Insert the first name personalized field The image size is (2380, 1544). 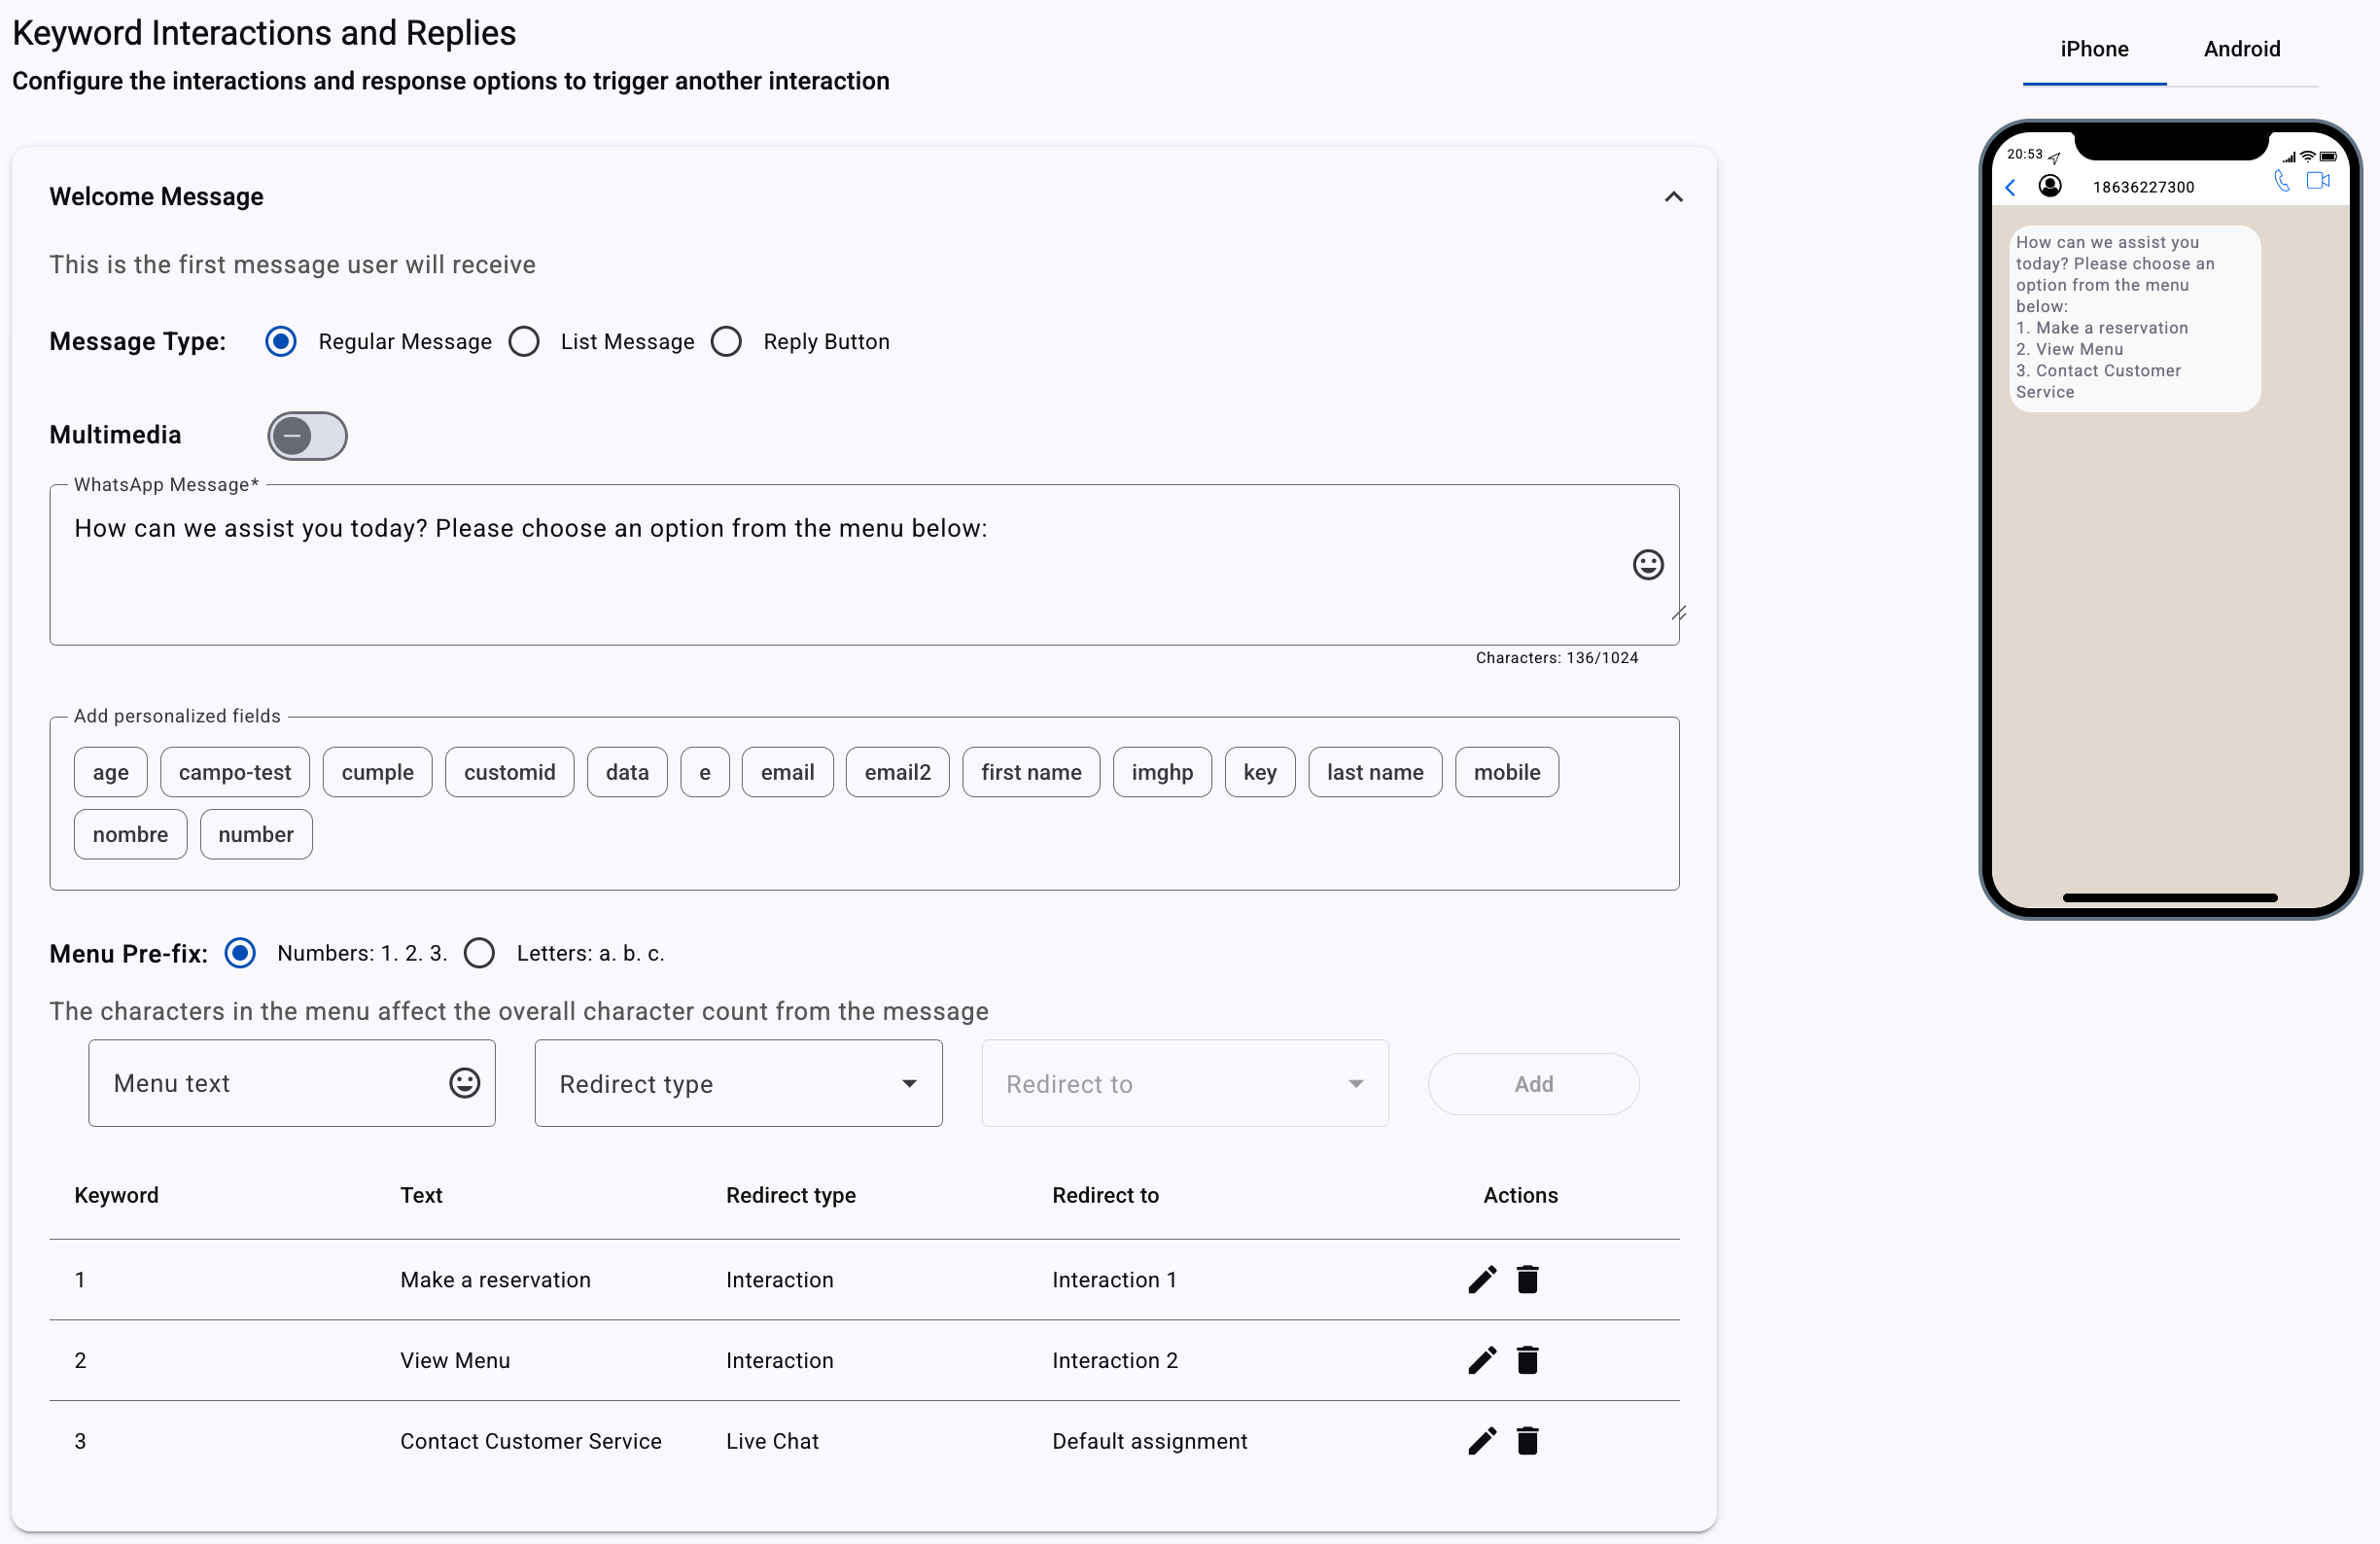pos(1030,772)
